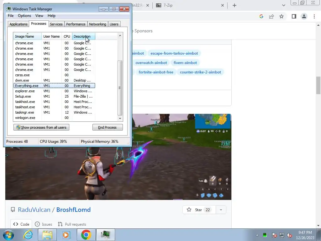The width and height of the screenshot is (321, 241).
Task: Open the RaduVulcan user link
Action: 34,210
